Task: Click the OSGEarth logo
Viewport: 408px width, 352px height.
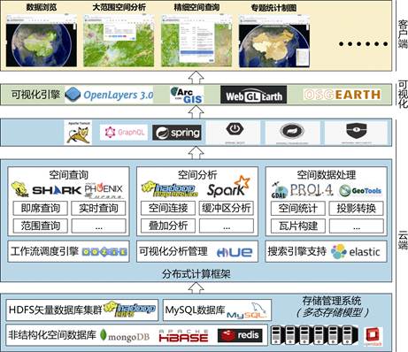Action: coord(343,95)
